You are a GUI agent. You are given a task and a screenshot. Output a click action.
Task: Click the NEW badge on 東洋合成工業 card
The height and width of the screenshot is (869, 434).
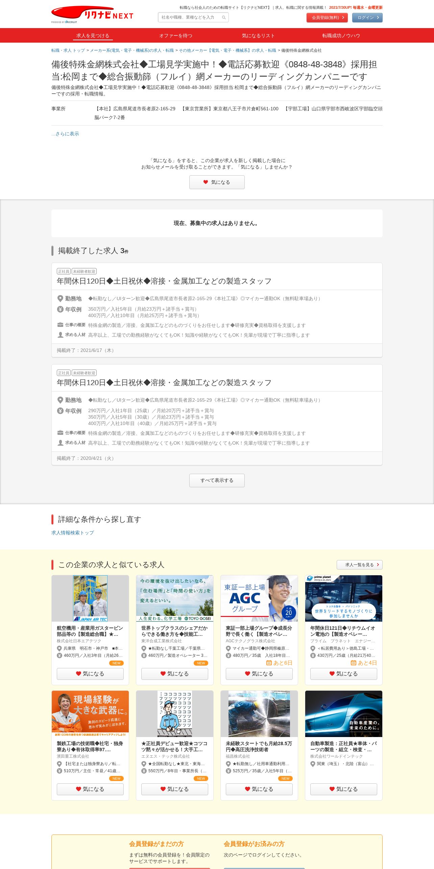[x=201, y=663]
